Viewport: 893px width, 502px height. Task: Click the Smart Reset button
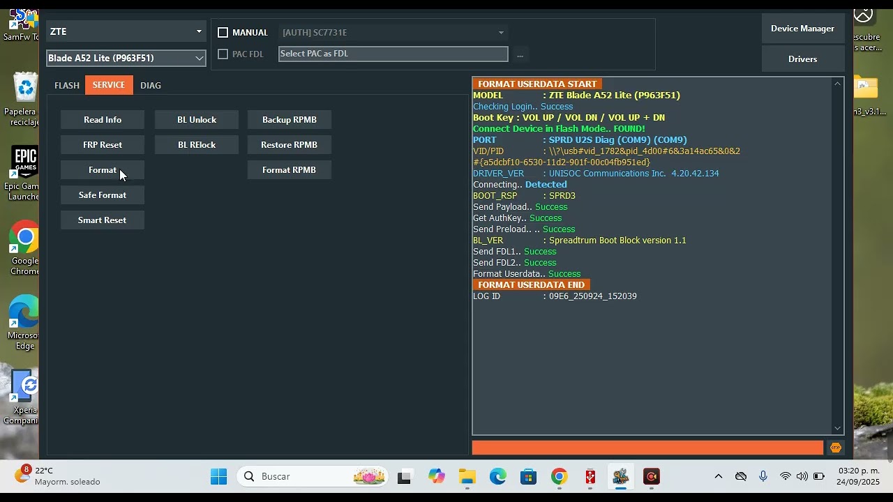pos(103,220)
